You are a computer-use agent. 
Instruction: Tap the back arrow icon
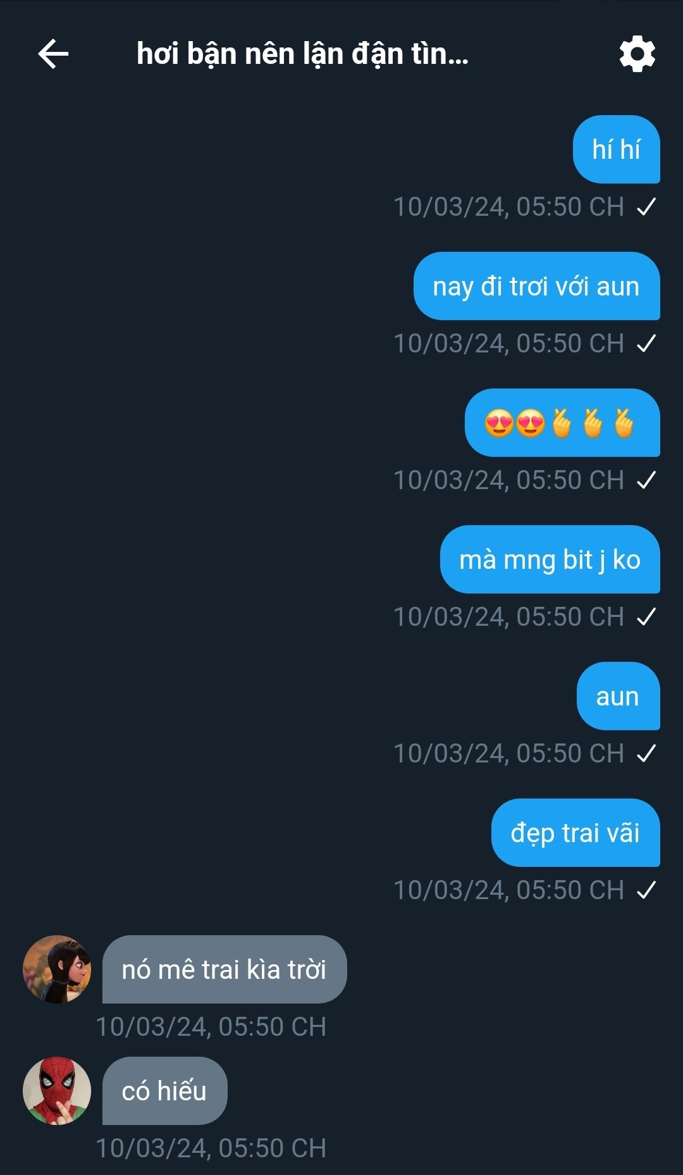coord(53,54)
